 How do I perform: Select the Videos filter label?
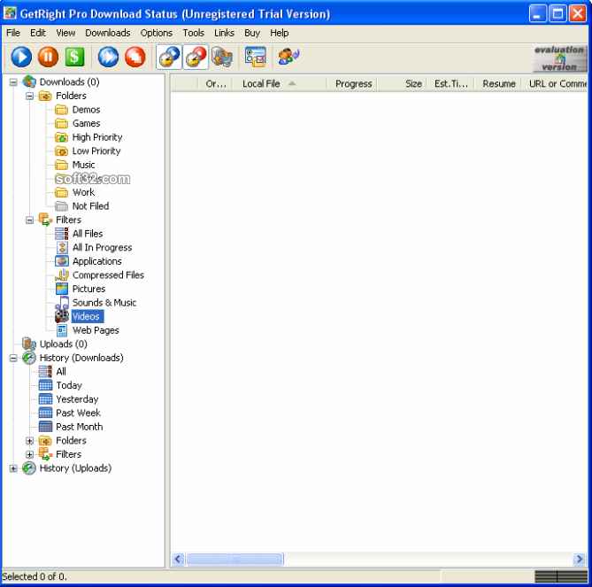(87, 317)
